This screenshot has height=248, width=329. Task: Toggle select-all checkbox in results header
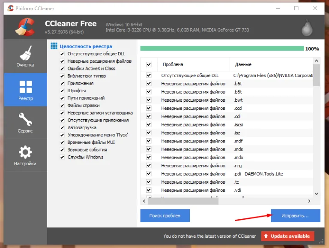pos(149,64)
